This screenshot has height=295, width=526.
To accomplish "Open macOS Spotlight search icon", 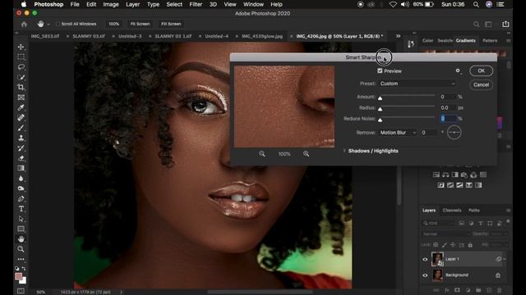I will 476,4.
